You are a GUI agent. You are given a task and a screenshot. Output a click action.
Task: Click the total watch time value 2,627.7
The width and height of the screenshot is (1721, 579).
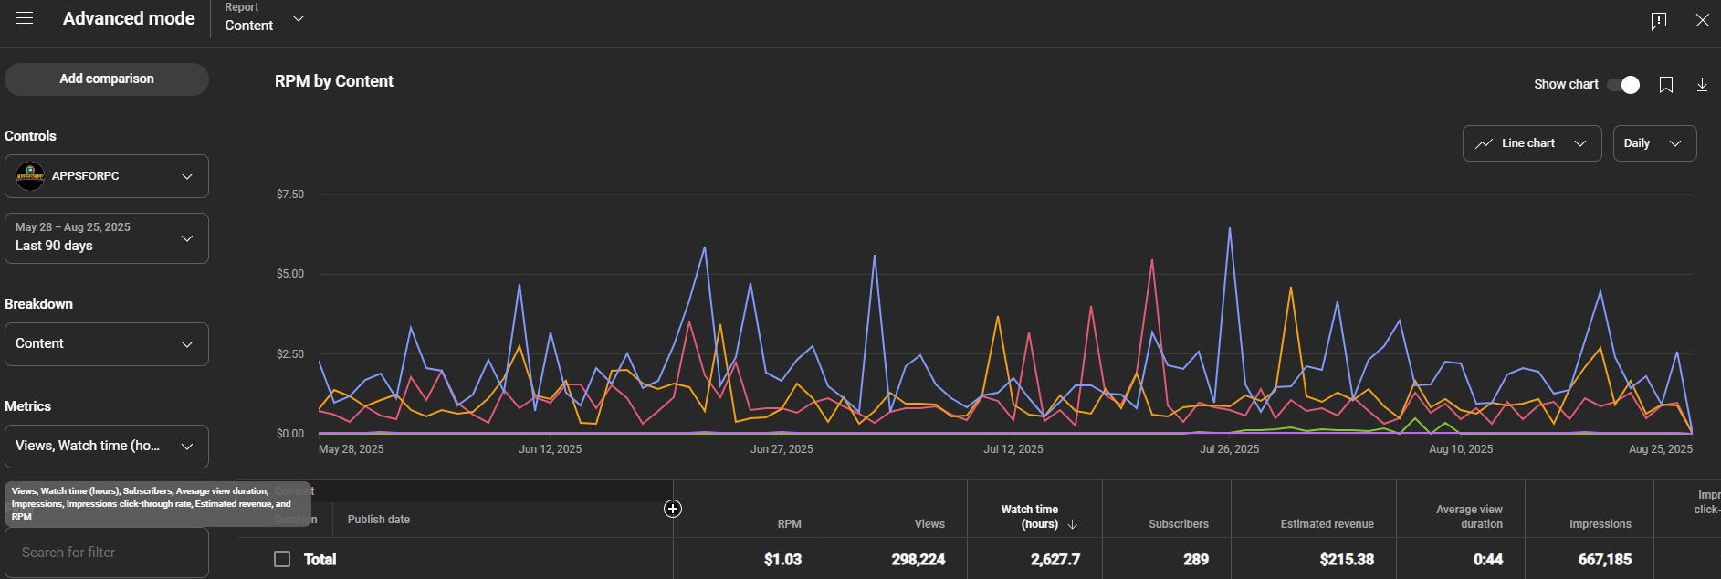click(1055, 560)
